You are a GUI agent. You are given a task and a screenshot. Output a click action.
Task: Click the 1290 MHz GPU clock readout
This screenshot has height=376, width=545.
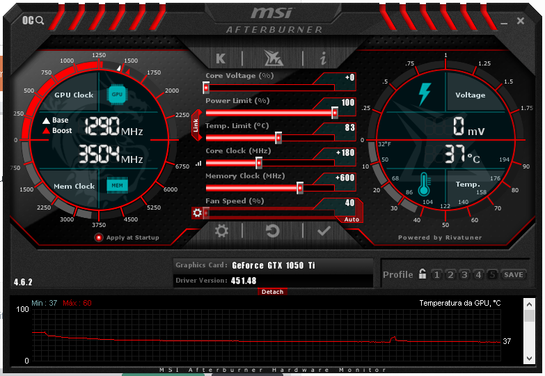(x=113, y=126)
